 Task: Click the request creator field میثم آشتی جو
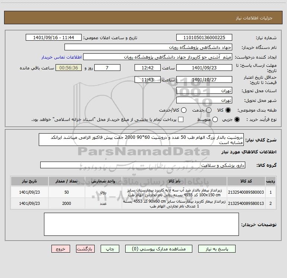pyautogui.click(x=158, y=57)
